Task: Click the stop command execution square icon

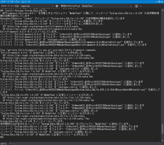Action: coord(140,6)
